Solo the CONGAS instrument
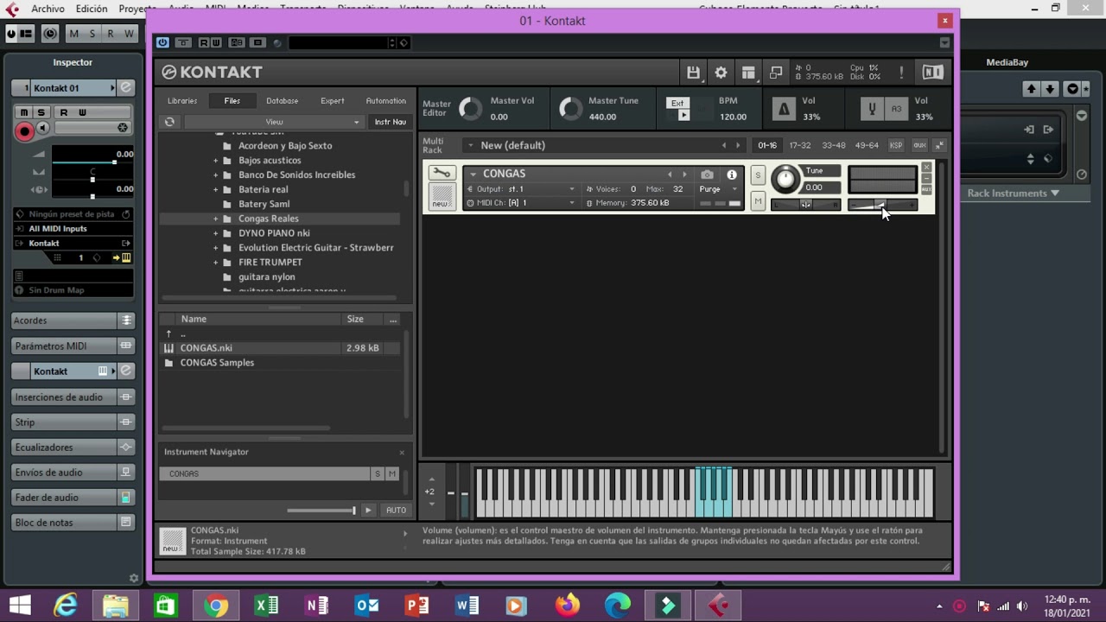1106x622 pixels. point(758,175)
